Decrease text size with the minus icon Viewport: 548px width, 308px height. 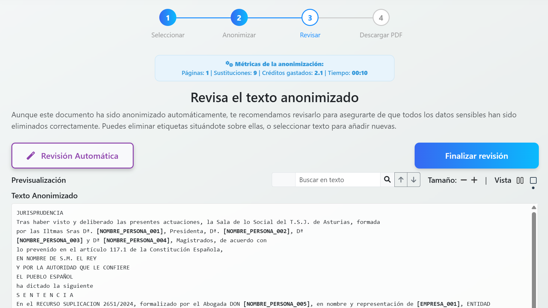[464, 180]
